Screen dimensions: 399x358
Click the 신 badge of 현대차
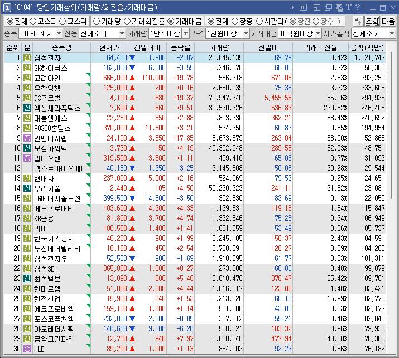pos(27,178)
